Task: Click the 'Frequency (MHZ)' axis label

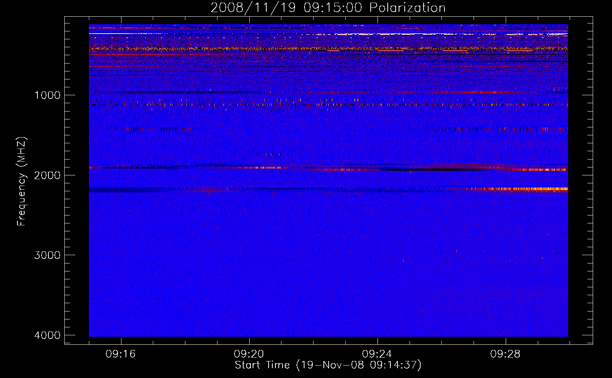Action: 22,181
